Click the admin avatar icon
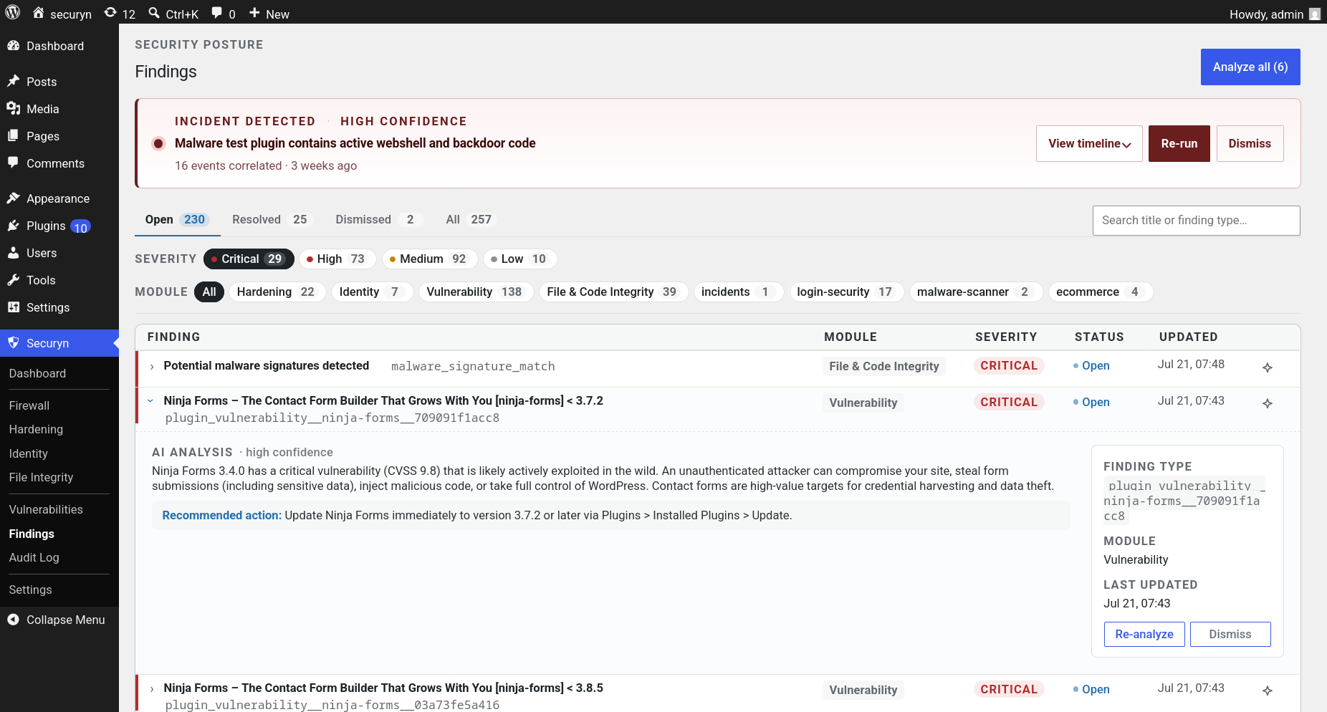 (x=1314, y=14)
